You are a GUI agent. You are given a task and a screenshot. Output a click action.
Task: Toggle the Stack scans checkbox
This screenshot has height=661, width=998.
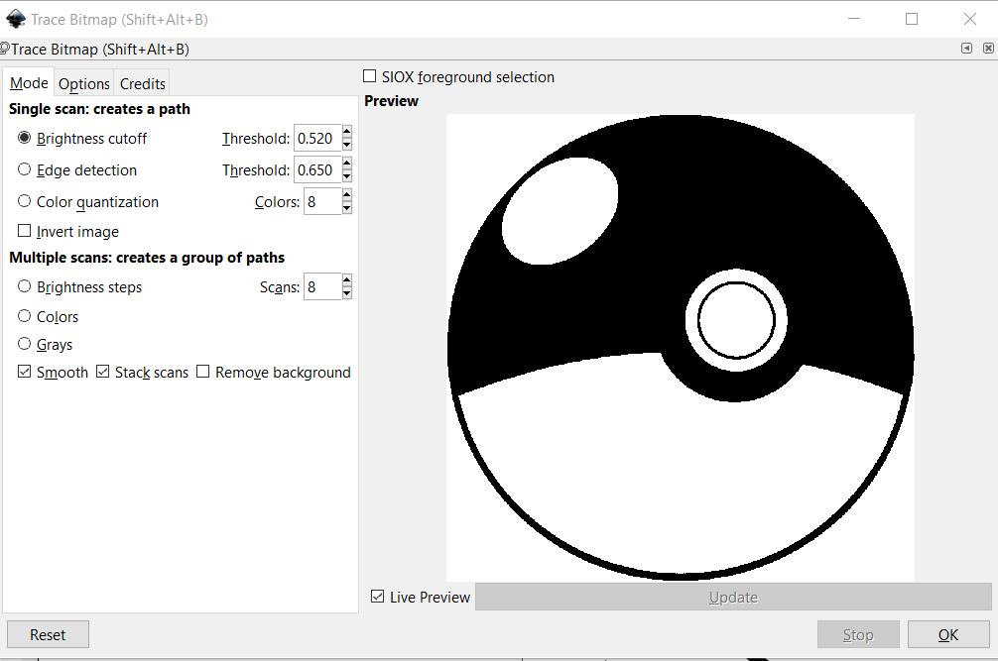(x=102, y=372)
